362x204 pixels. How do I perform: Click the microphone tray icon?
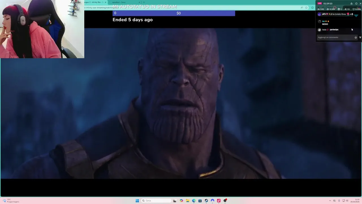click(x=339, y=201)
